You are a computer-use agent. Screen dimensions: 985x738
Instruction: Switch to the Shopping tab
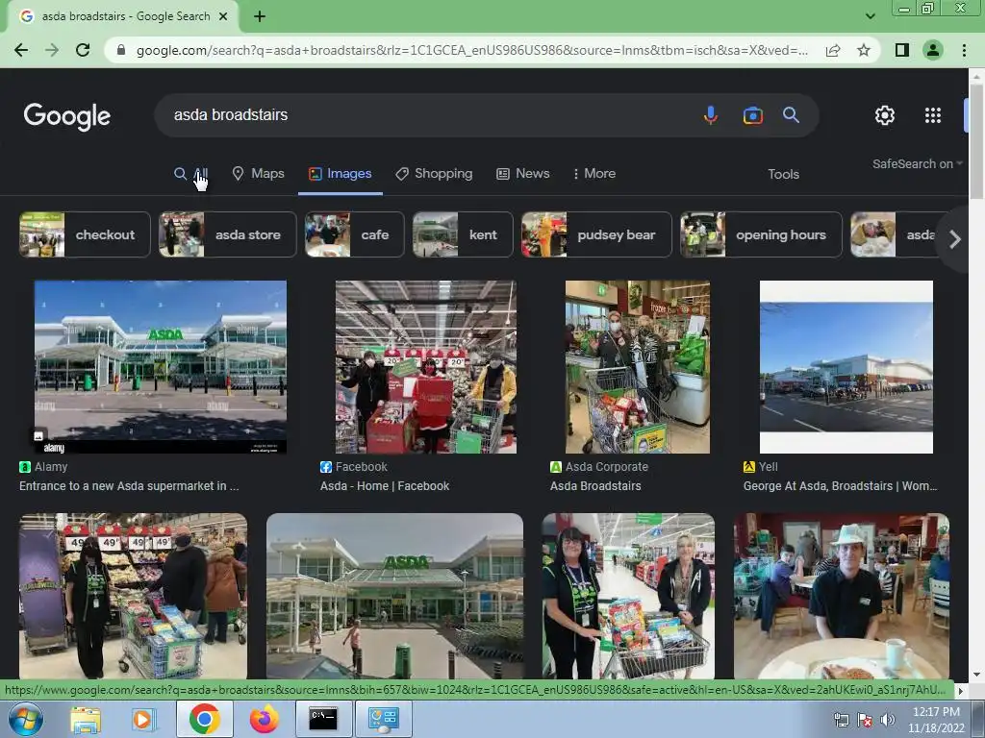click(x=434, y=174)
